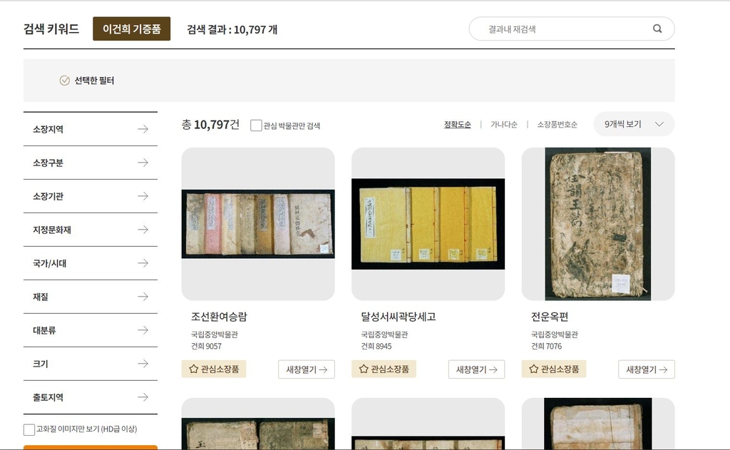Select 정확도순 sort order
Screen dimensions: 730x450
coord(457,125)
